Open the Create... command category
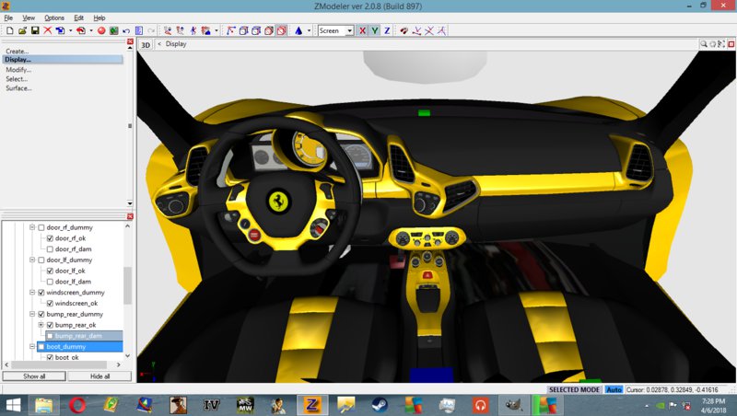 click(x=17, y=52)
